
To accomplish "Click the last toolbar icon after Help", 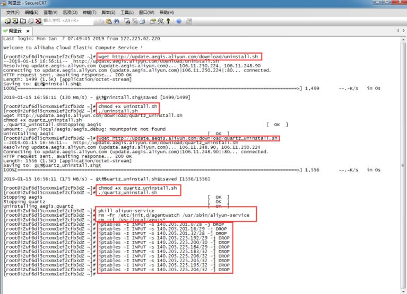I will click(189, 21).
